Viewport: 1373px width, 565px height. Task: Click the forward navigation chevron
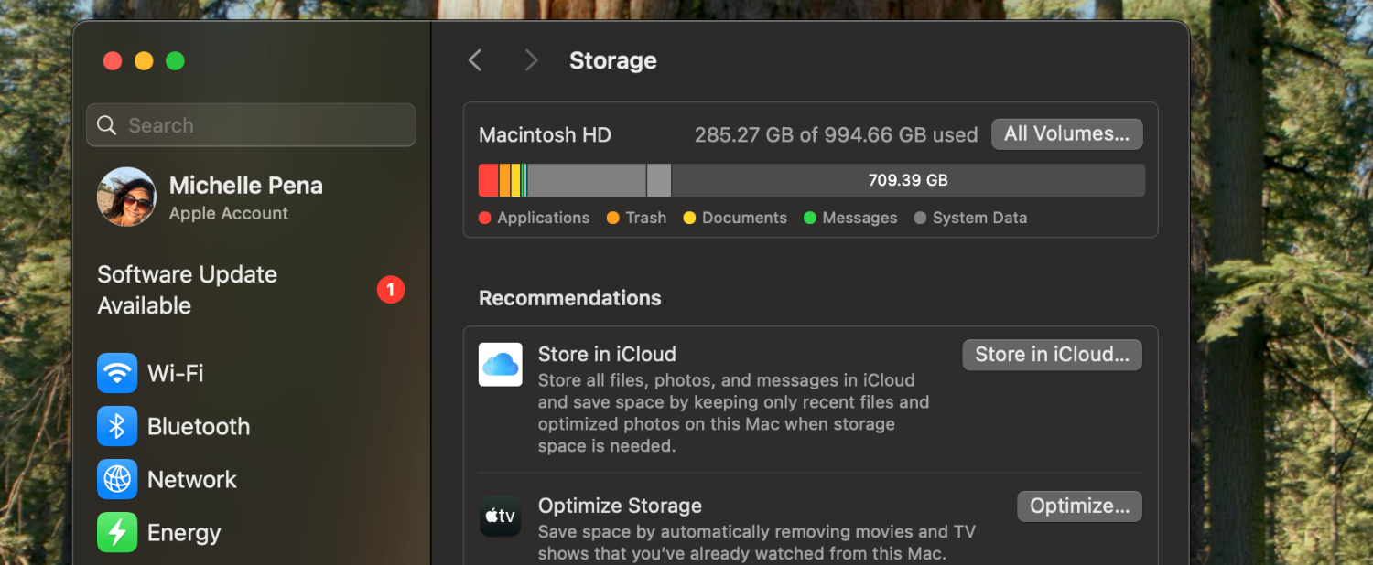pyautogui.click(x=531, y=60)
